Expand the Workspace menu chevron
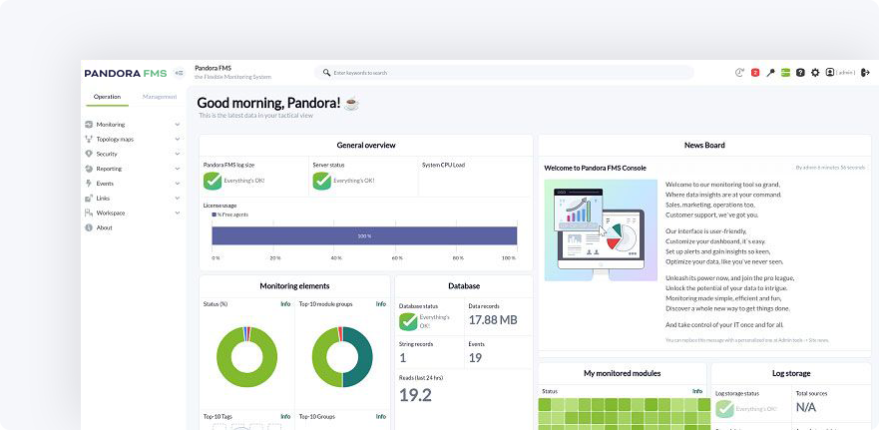Image resolution: width=879 pixels, height=430 pixels. [x=178, y=214]
